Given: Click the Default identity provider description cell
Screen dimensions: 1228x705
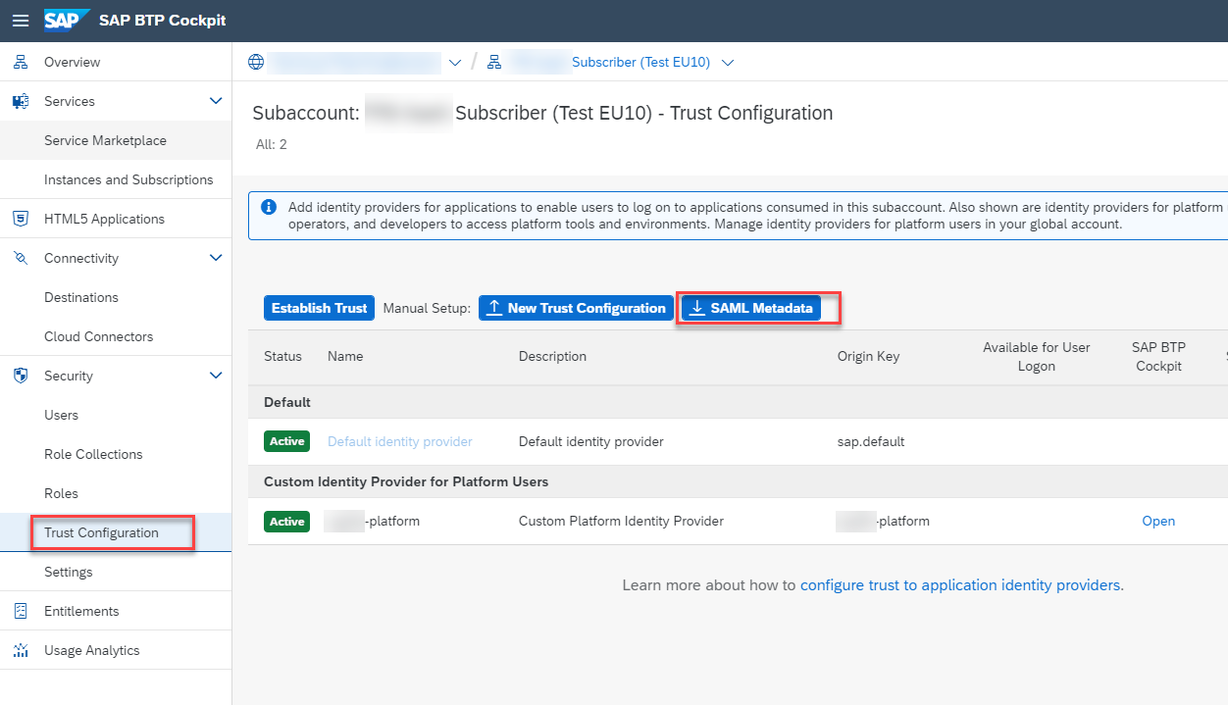Looking at the screenshot, I should point(591,441).
